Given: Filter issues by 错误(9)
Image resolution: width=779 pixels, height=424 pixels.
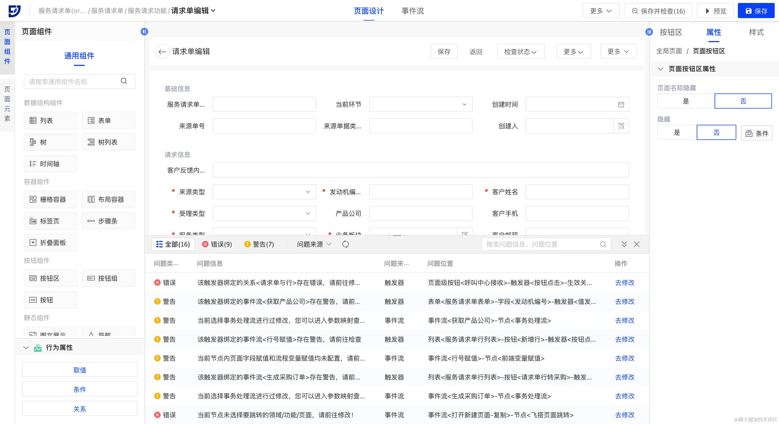Looking at the screenshot, I should click(x=217, y=244).
